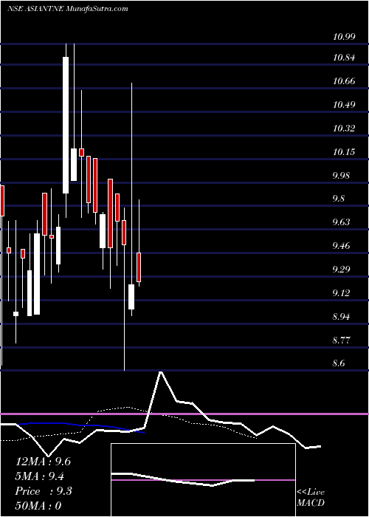369x517 pixels.
Task: Select the 10.99 price axis label
Action: 344,37
